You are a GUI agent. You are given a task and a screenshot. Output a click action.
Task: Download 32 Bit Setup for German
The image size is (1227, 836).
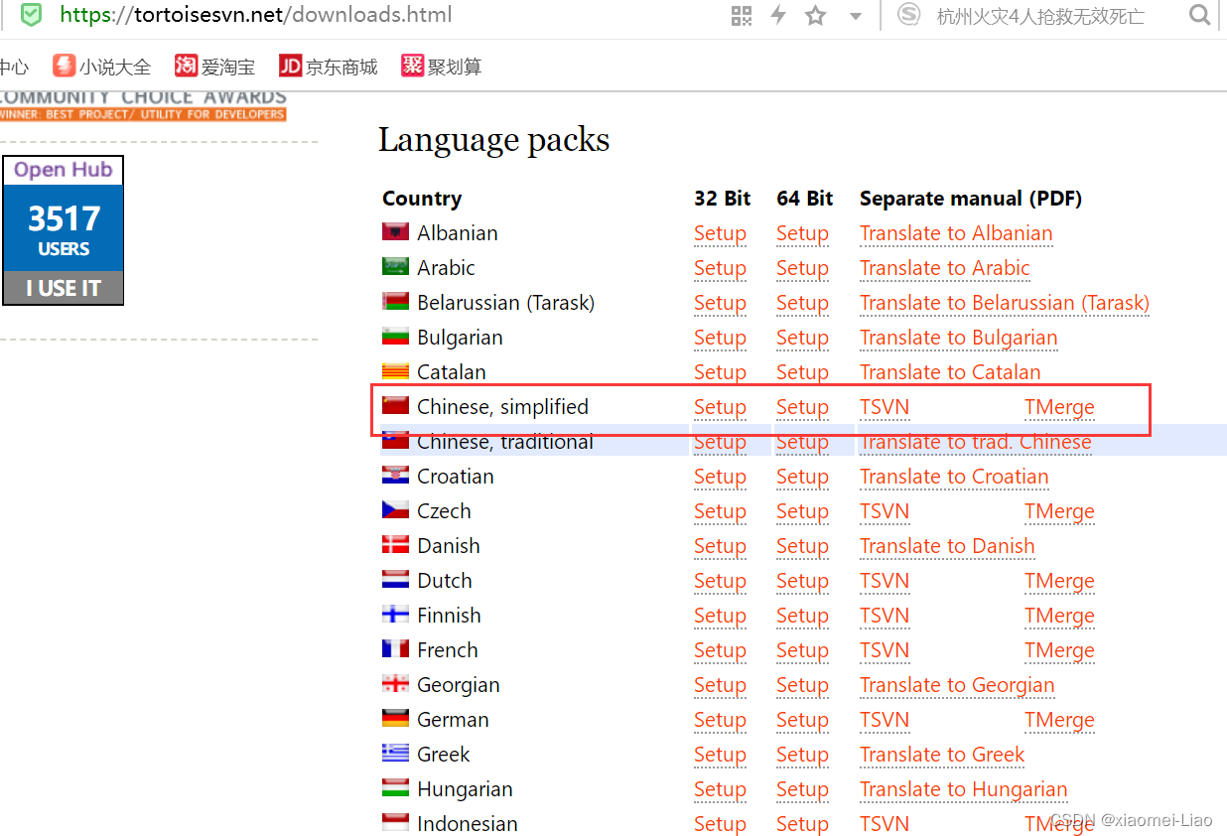pyautogui.click(x=720, y=720)
